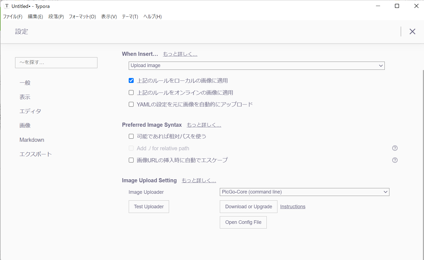Focus the ～を探す settings search field

pyautogui.click(x=56, y=63)
